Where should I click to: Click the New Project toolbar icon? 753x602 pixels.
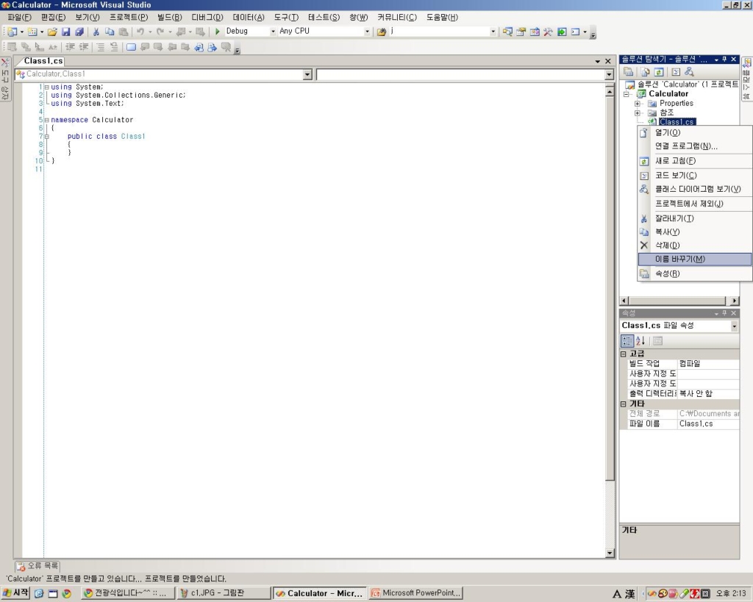click(12, 32)
